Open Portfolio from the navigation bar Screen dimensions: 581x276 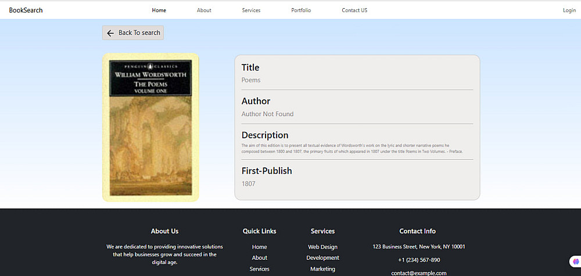pos(301,10)
